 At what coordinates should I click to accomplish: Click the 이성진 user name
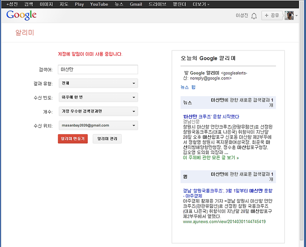(x=242, y=15)
